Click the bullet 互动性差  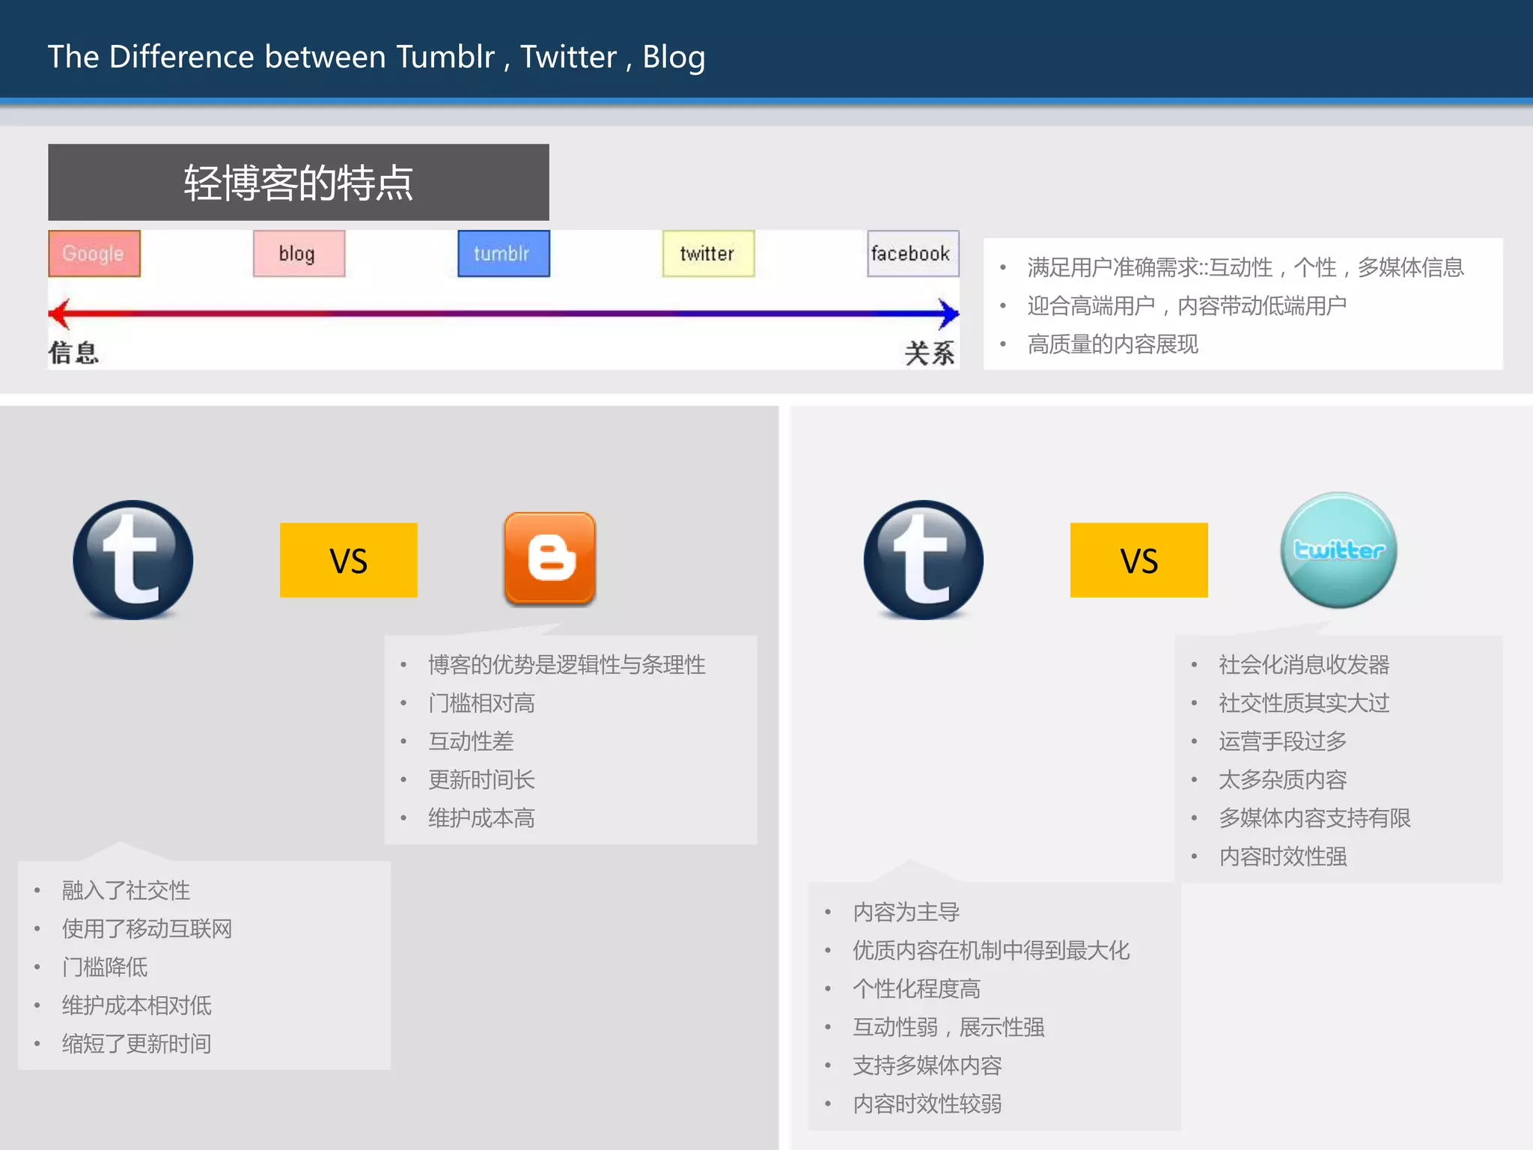tap(471, 741)
